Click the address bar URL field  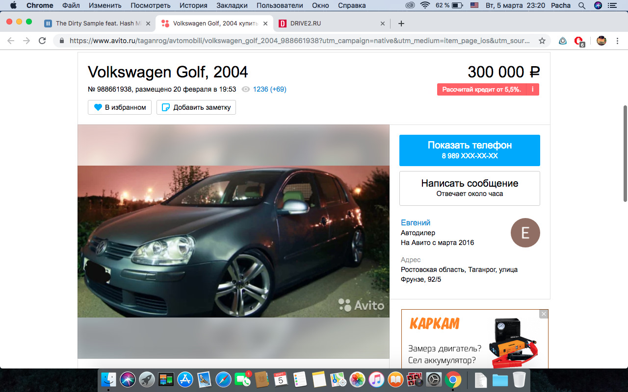[x=299, y=41]
